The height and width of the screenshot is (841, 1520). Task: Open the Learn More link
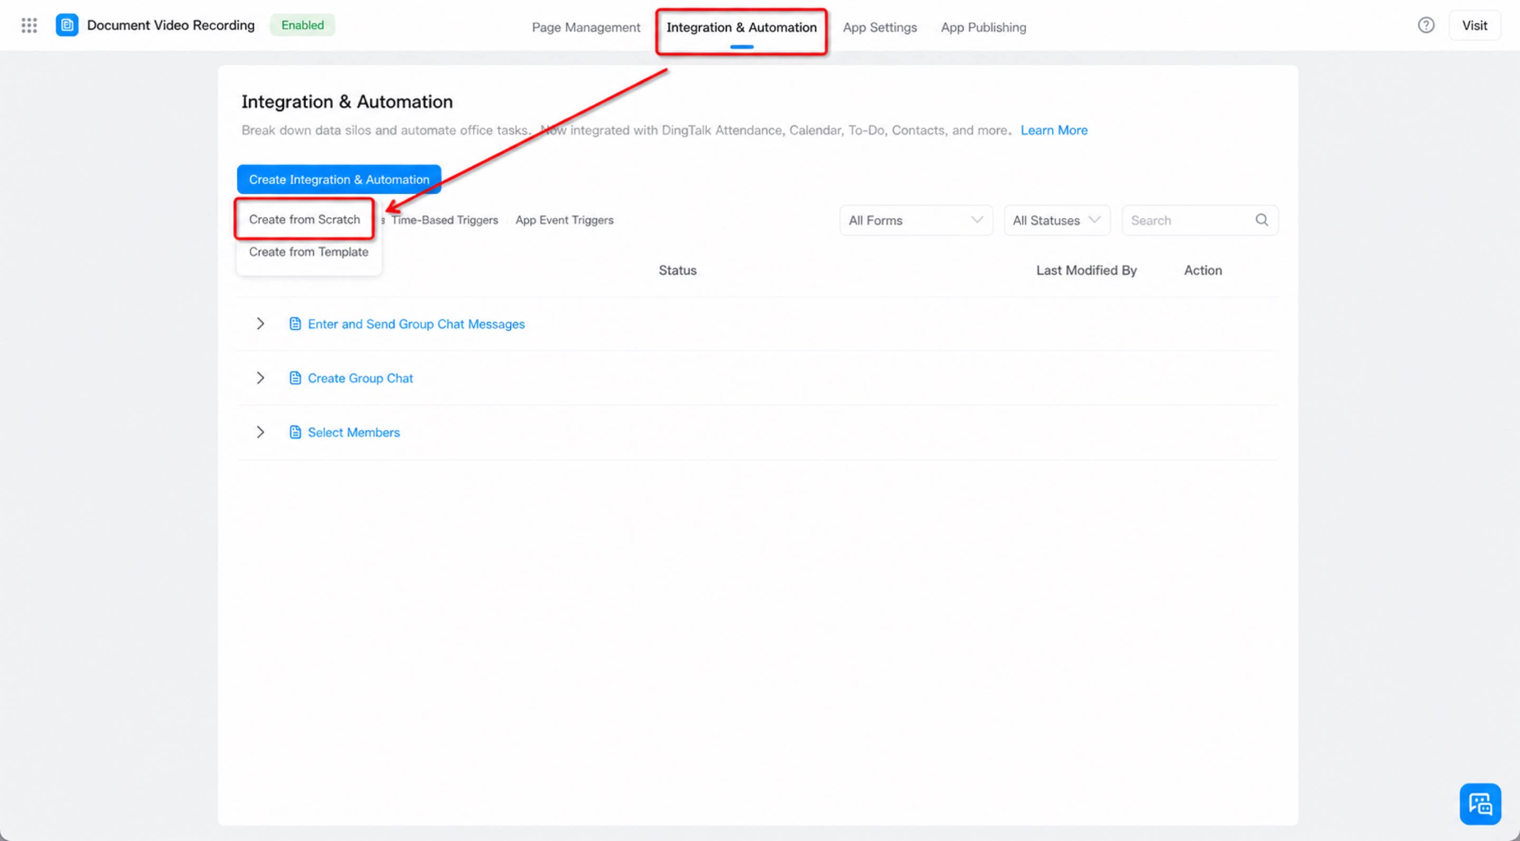click(1054, 130)
